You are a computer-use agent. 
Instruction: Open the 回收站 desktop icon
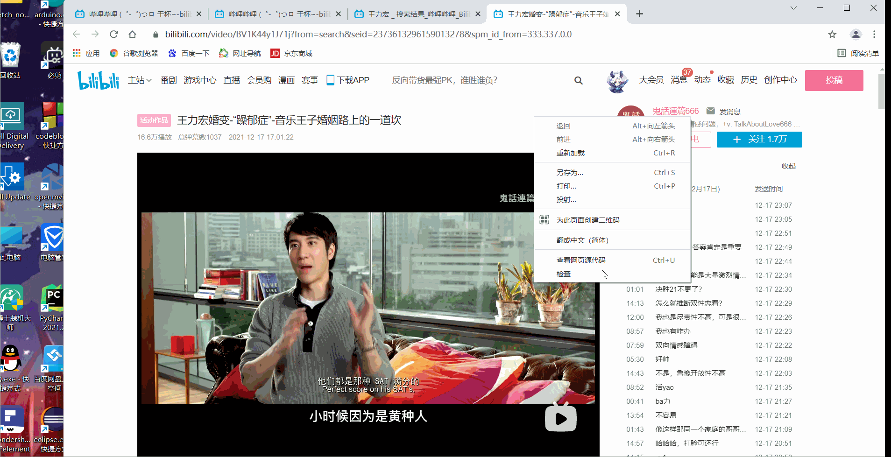click(10, 61)
